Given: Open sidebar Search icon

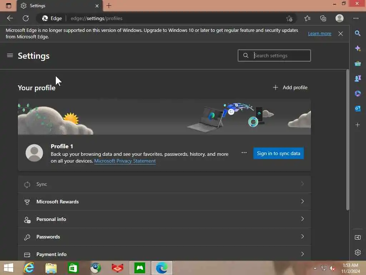Looking at the screenshot, I should 357,33.
